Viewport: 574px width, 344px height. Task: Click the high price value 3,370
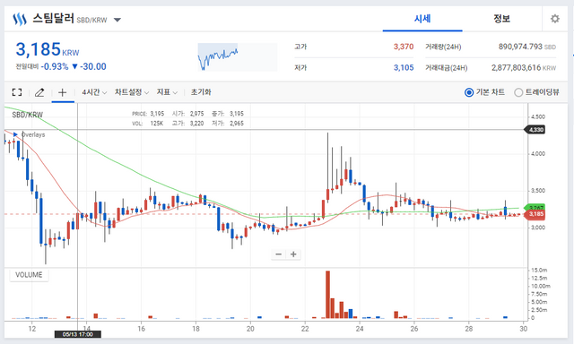pyautogui.click(x=404, y=47)
